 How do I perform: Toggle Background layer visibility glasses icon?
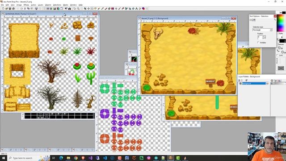[x=268, y=84]
